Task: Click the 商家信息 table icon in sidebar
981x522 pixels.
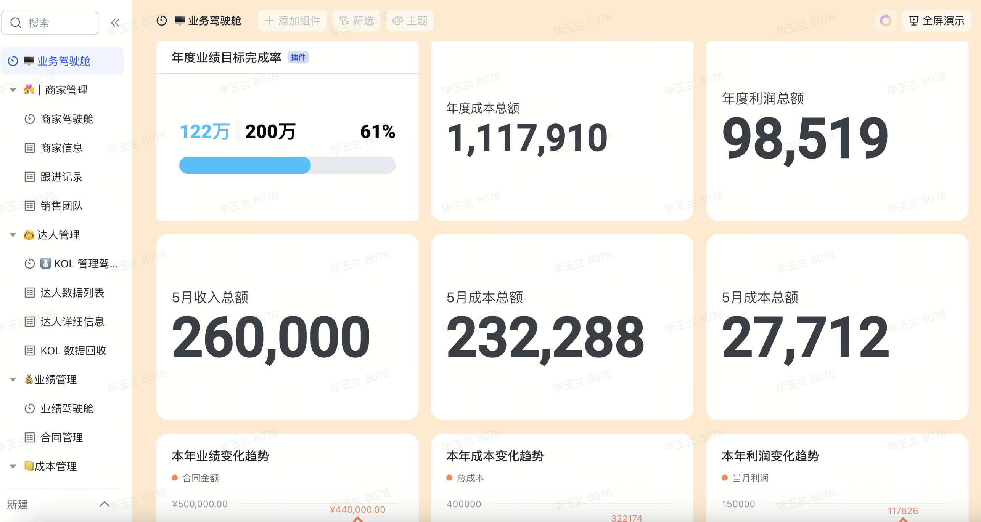Action: (30, 148)
